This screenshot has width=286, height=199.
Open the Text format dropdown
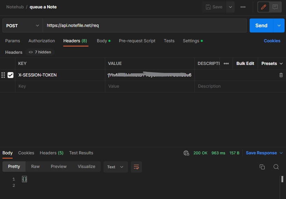(x=115, y=167)
